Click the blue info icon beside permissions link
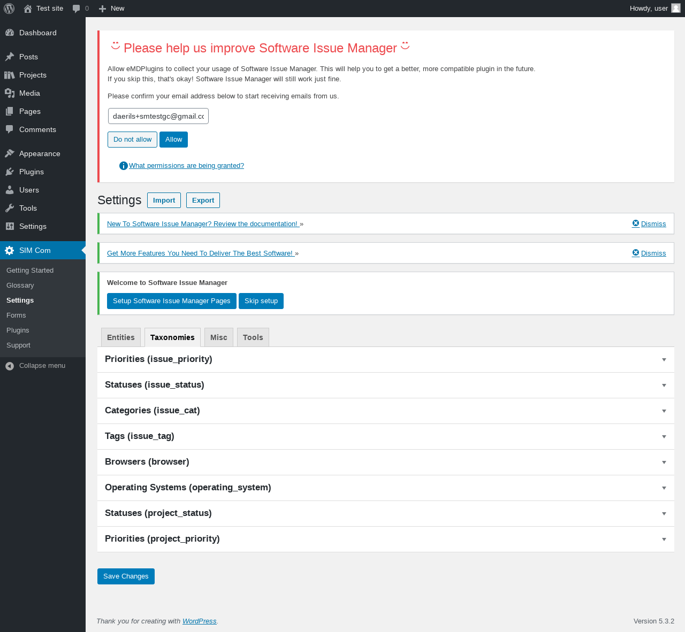 pyautogui.click(x=124, y=166)
